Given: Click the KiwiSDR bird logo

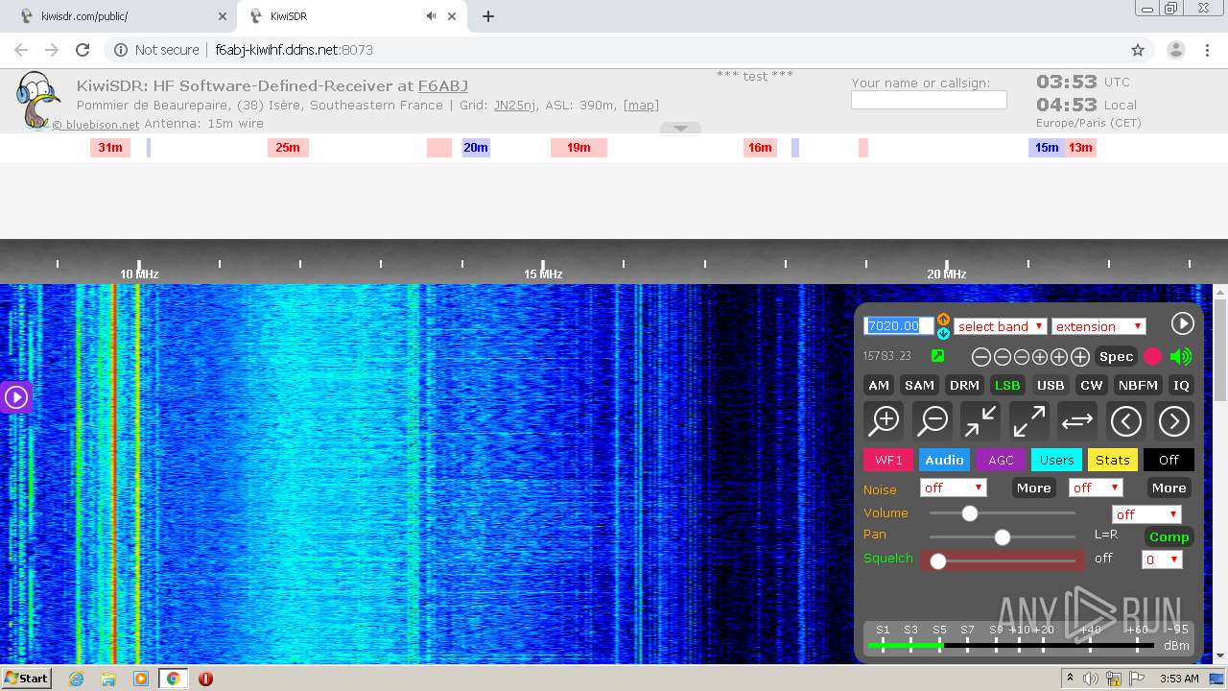Looking at the screenshot, I should tap(38, 100).
